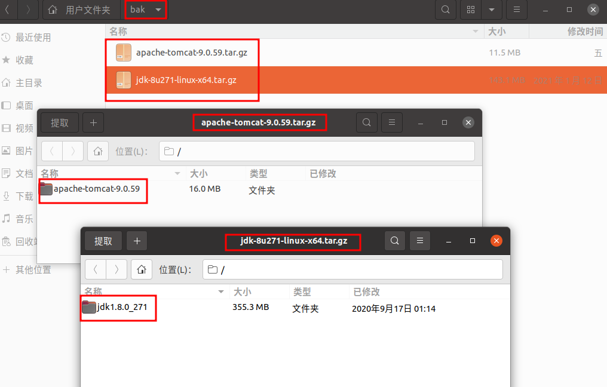607x387 pixels.
Task: Select apache-tomcat-9.0.59.tar.gz file in bak folder
Action: click(356, 53)
